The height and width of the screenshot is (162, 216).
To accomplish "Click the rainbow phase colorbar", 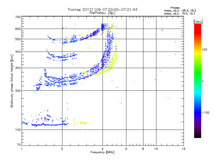I will point(198,81).
